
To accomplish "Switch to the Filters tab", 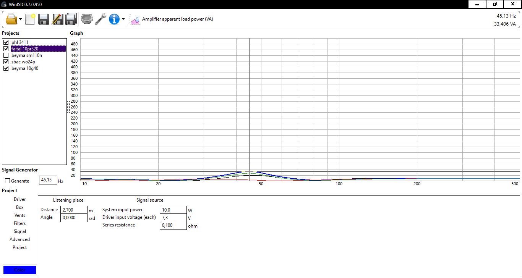I will 20,223.
